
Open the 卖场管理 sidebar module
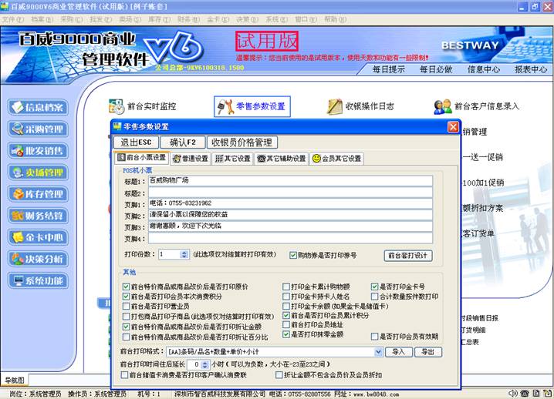coord(38,173)
